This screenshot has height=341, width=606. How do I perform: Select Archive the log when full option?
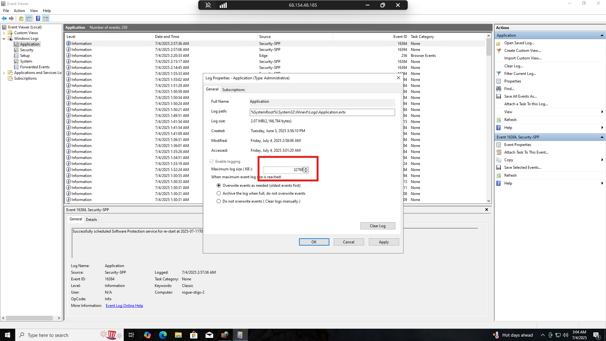click(219, 193)
